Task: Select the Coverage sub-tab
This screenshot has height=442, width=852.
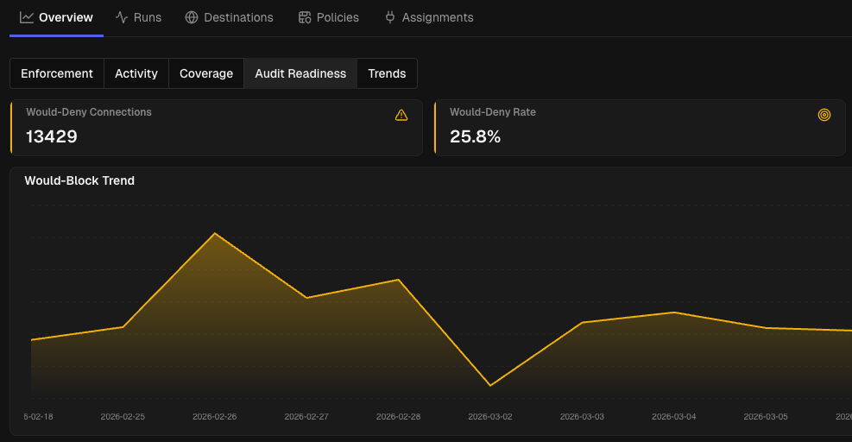Action: coord(206,73)
